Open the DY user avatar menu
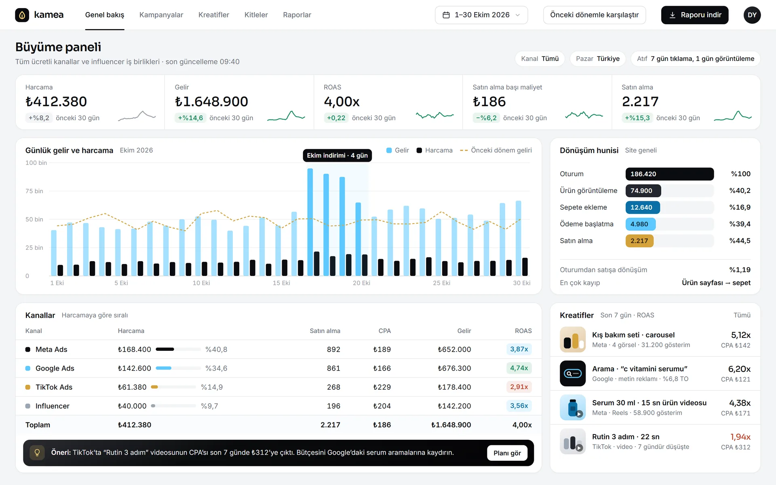 pos(752,15)
